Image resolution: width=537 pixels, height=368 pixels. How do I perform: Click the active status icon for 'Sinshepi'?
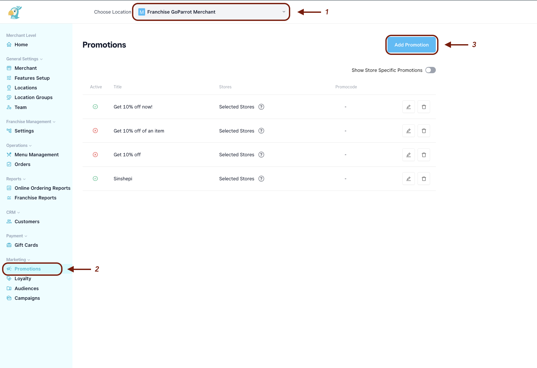pyautogui.click(x=95, y=178)
